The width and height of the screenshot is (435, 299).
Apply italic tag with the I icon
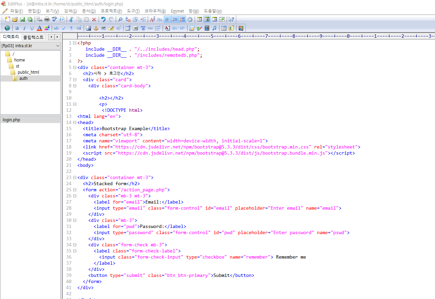[x=25, y=28]
